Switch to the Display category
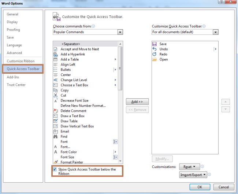 coord(12,22)
